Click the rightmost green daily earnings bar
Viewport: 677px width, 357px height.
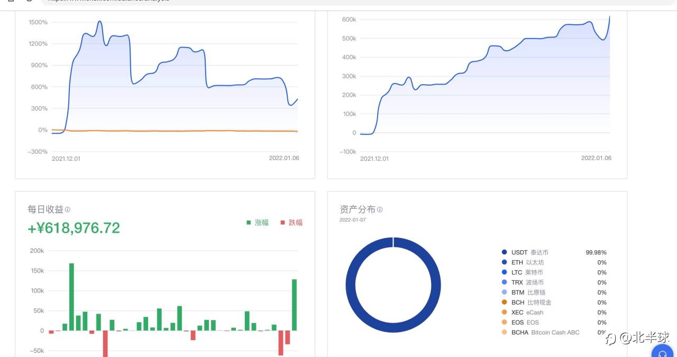(294, 305)
